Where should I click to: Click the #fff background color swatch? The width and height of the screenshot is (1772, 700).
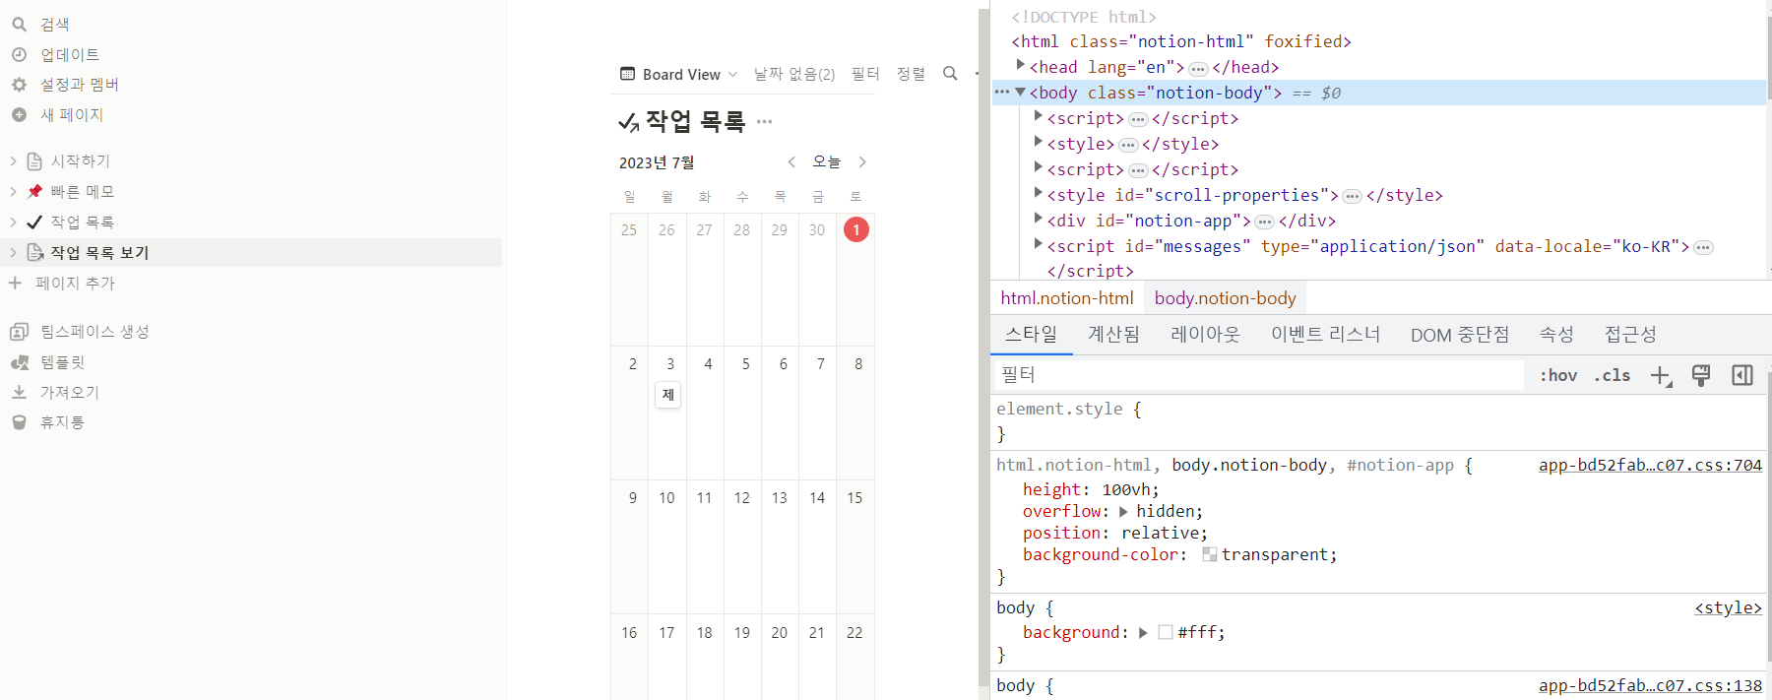click(x=1166, y=633)
